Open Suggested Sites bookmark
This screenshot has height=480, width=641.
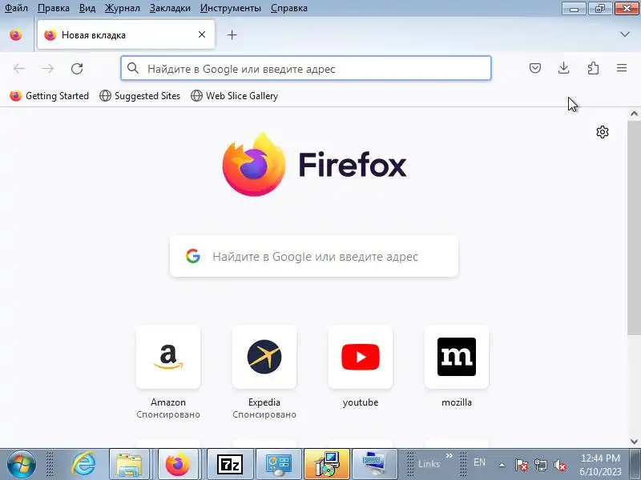tap(139, 96)
